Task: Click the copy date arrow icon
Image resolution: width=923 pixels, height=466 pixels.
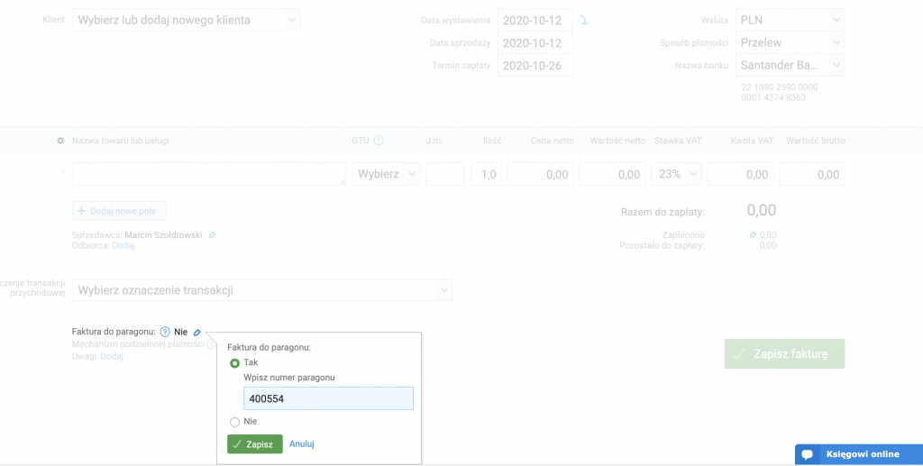Action: pos(583,20)
